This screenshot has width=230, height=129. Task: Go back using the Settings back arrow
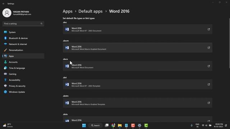tap(4, 4)
